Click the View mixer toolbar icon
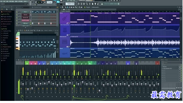This screenshot has height=103, width=183. click(90, 4)
